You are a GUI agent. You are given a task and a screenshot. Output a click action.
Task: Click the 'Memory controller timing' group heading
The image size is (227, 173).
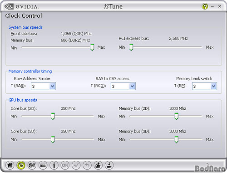[30, 71]
